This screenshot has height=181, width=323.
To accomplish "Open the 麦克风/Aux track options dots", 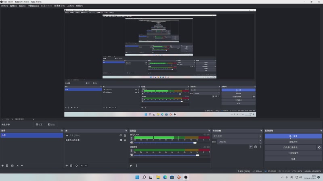I will pyautogui.click(x=132, y=138).
